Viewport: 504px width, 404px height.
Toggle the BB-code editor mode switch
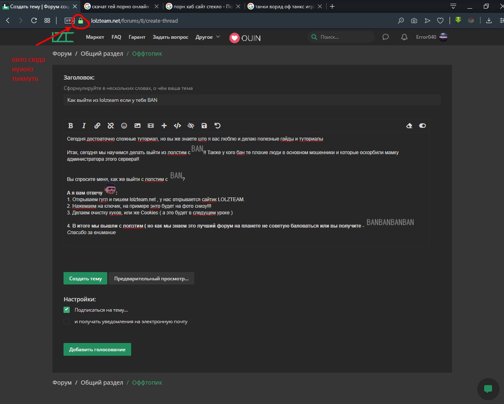tap(422, 126)
